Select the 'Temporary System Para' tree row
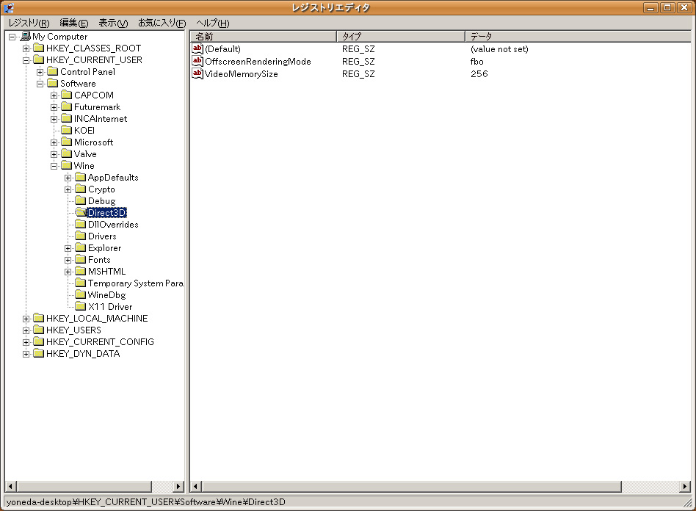This screenshot has height=511, width=696. 135,283
